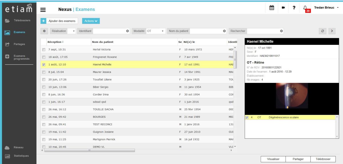Image resolution: width=343 pixels, height=164 pixels.
Task: Check the Hertel Victoria row checkbox
Action: point(44,50)
